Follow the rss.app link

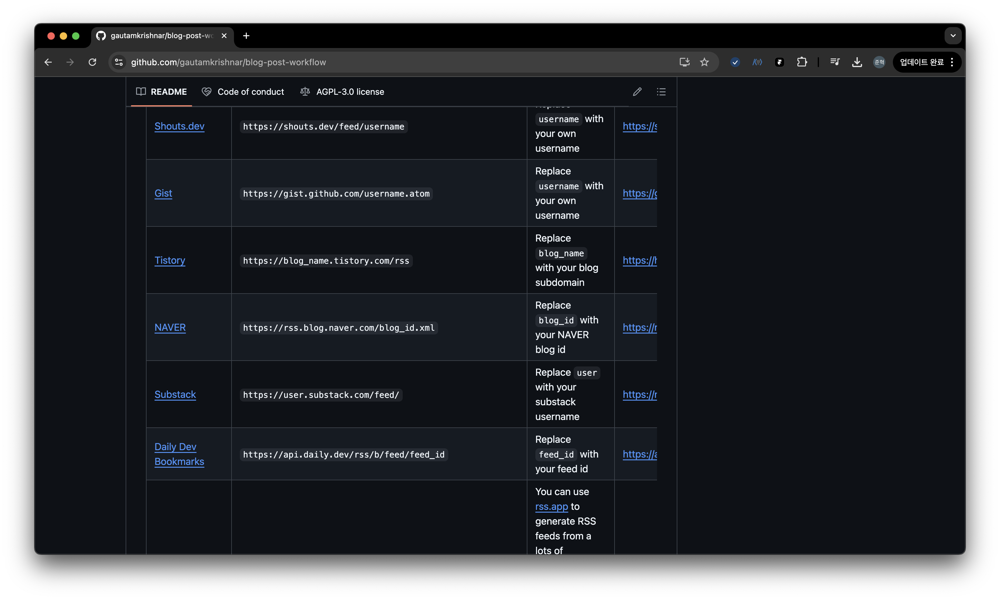pyautogui.click(x=551, y=506)
